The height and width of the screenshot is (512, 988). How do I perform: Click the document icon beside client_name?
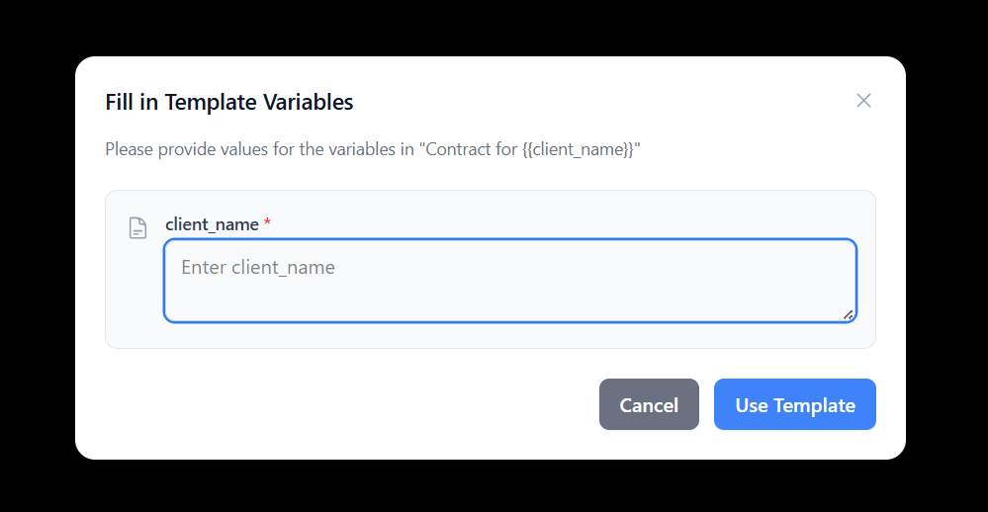138,228
